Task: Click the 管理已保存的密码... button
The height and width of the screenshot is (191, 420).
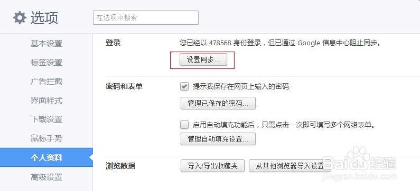Action: coord(218,103)
